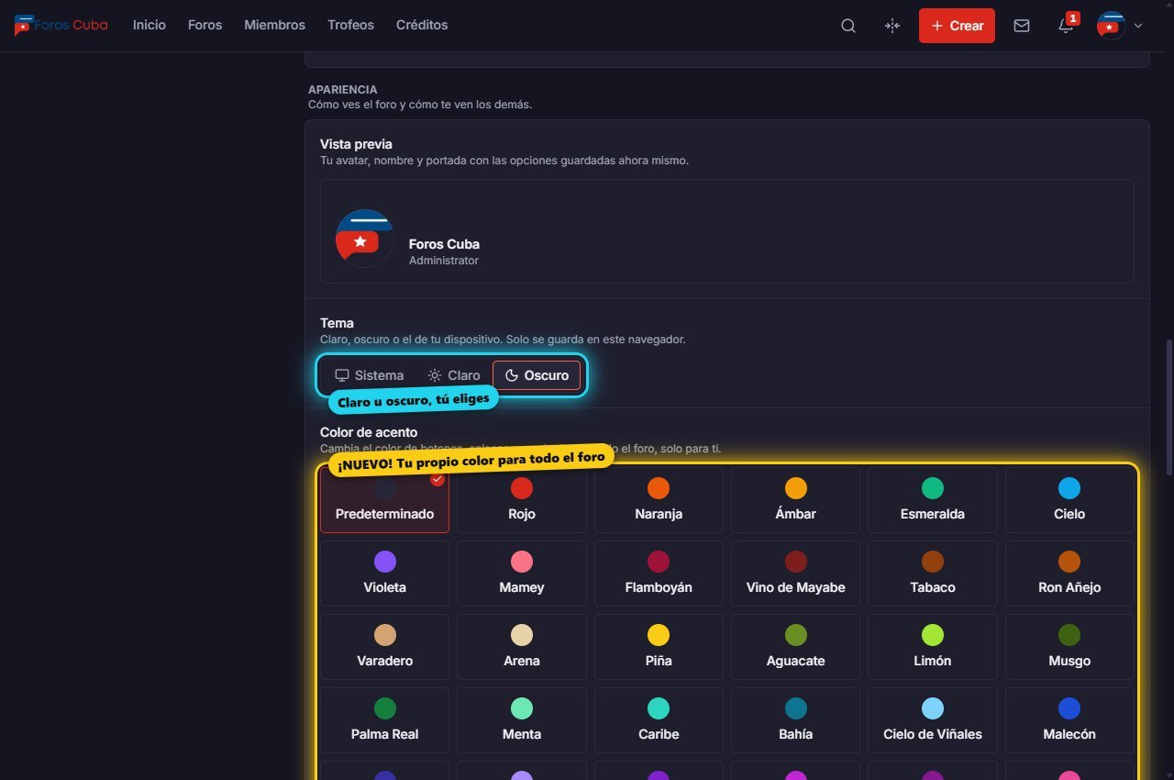Choose the Vino de Mayabe color
Image resolution: width=1174 pixels, height=780 pixels.
tap(796, 574)
